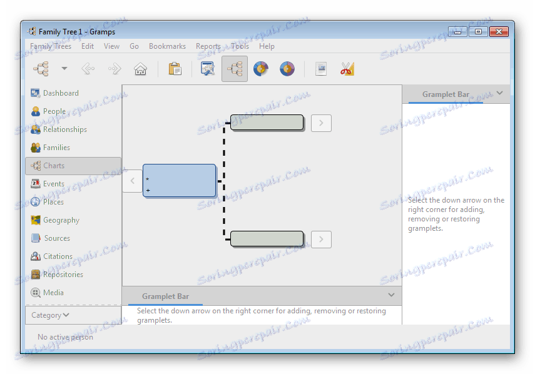This screenshot has width=535, height=374.
Task: Select the Pedigree view toolbar icon
Action: click(235, 69)
